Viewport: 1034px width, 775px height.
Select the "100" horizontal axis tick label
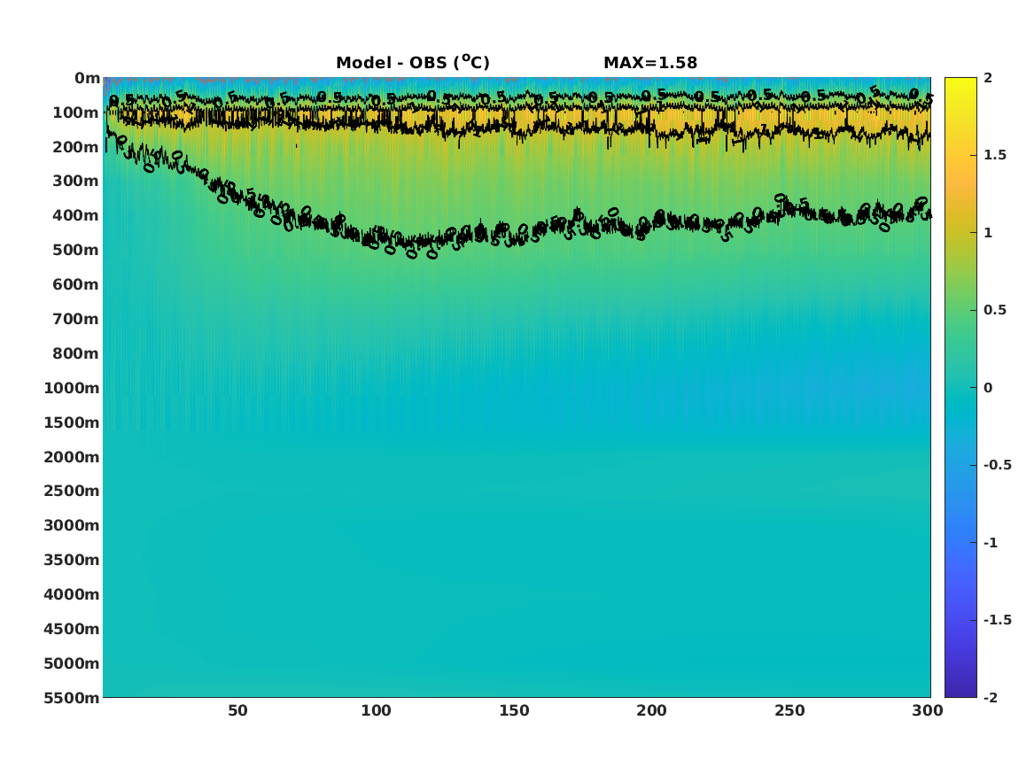(x=376, y=711)
